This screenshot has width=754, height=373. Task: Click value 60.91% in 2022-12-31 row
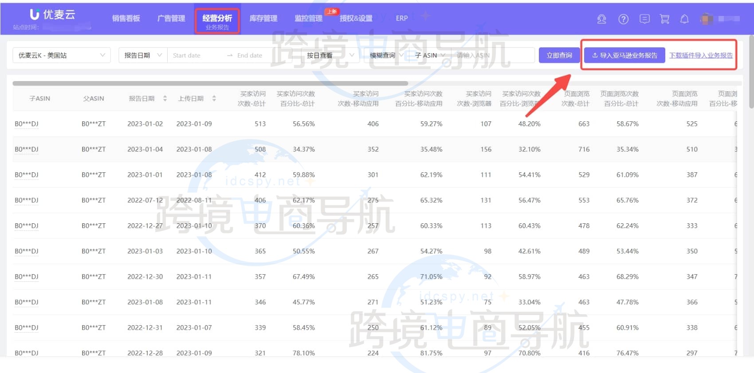pos(628,327)
